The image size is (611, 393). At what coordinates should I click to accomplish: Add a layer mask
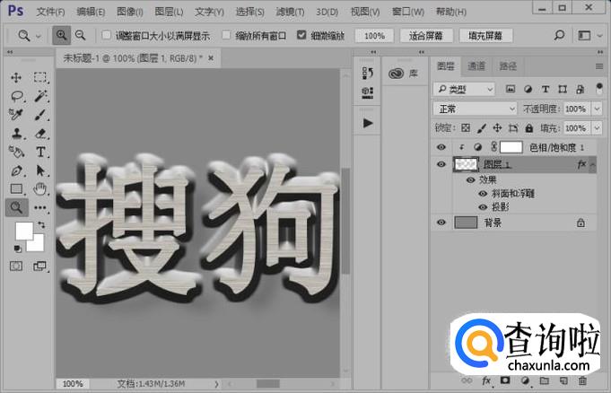tap(505, 380)
